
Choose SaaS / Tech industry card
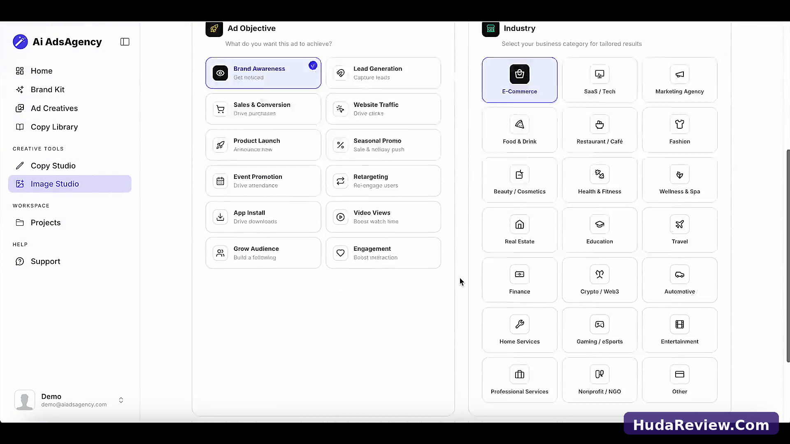click(x=599, y=80)
